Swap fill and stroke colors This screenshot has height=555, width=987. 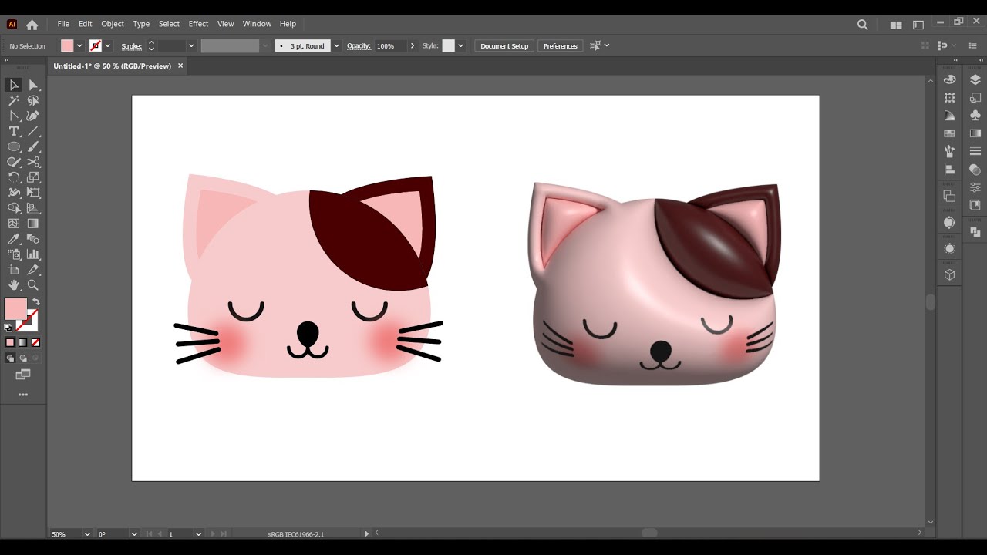pyautogui.click(x=35, y=302)
